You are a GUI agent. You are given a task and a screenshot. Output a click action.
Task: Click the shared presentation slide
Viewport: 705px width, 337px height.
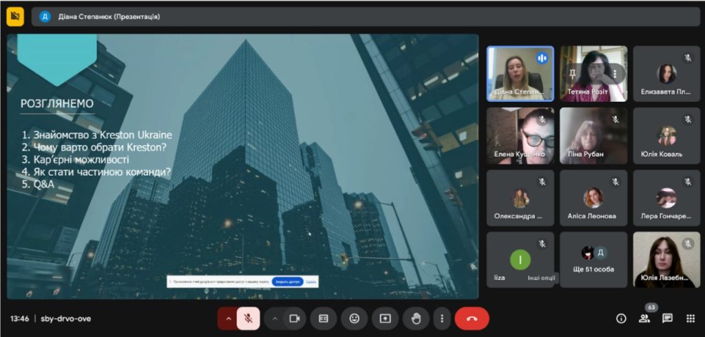243,166
